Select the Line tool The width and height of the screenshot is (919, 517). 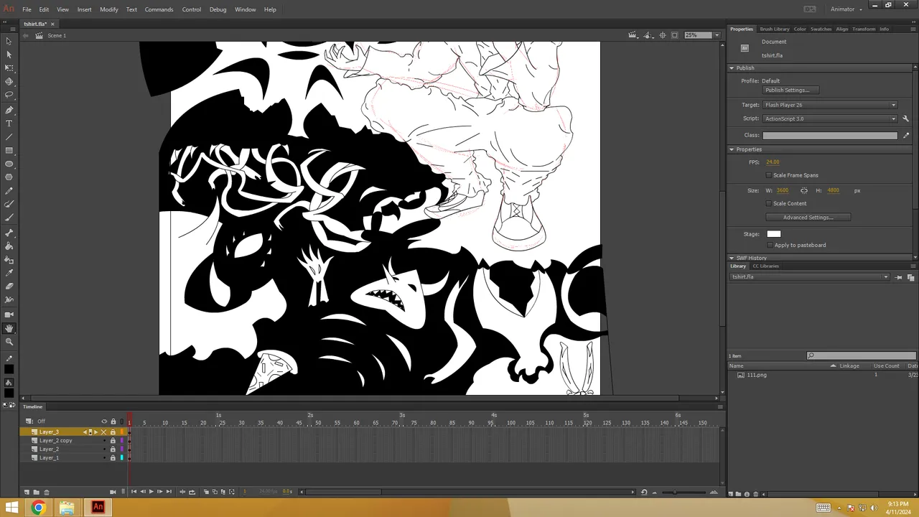9,136
